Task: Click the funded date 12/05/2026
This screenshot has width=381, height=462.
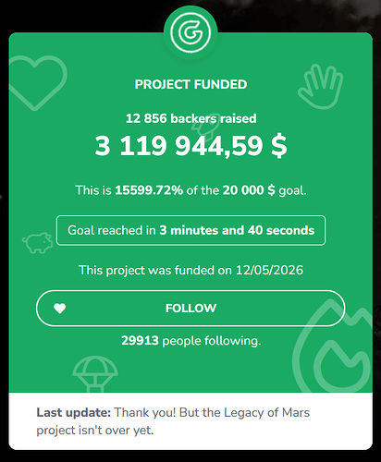Action: pos(269,270)
